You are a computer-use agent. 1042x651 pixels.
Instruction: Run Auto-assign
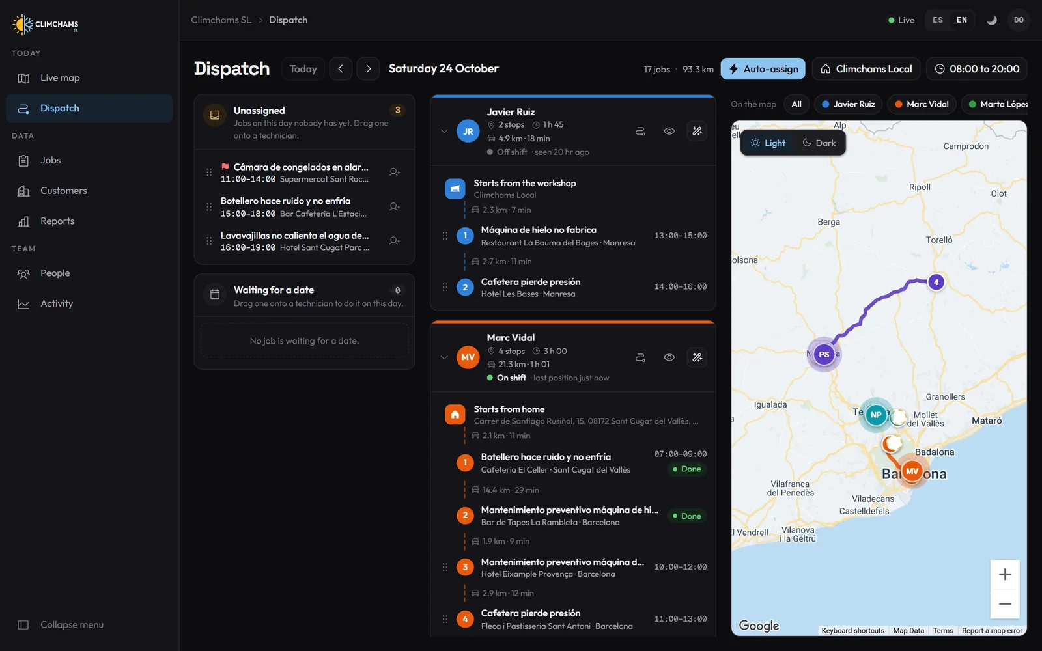tap(763, 69)
